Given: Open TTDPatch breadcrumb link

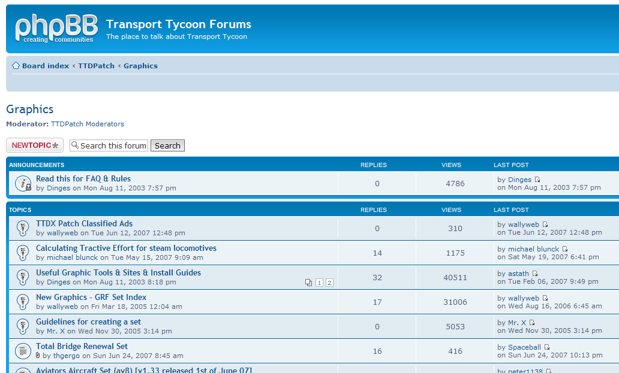Looking at the screenshot, I should tap(97, 66).
